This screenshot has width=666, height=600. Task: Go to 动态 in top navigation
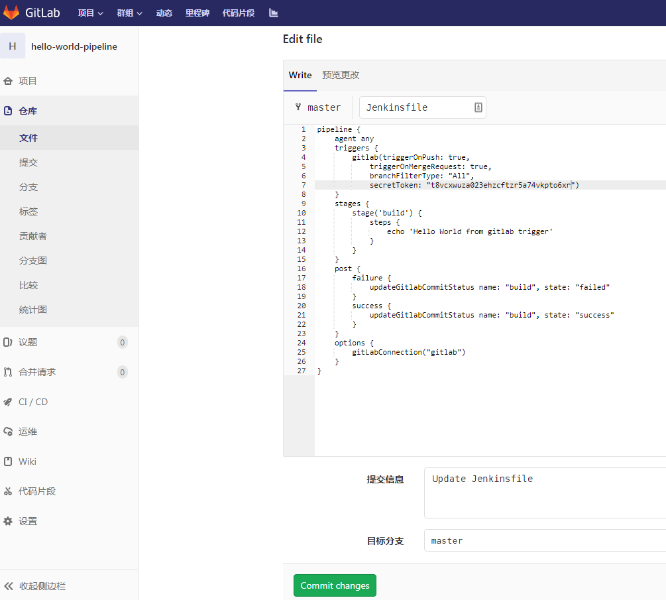coord(164,13)
